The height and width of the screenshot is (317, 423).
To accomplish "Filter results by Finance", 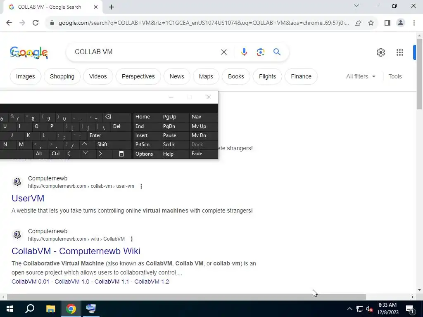I will [301, 76].
